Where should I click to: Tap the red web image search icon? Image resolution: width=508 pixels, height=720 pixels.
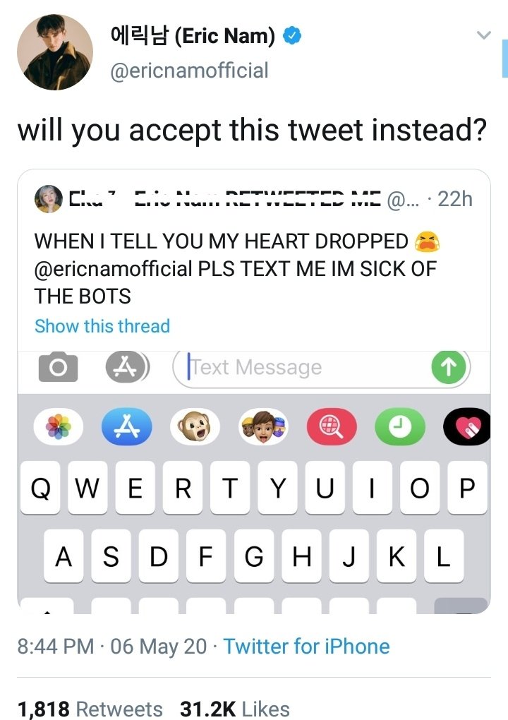point(332,427)
